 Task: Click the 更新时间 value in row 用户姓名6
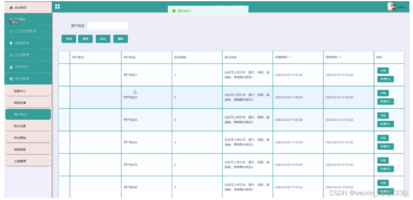tap(340, 187)
